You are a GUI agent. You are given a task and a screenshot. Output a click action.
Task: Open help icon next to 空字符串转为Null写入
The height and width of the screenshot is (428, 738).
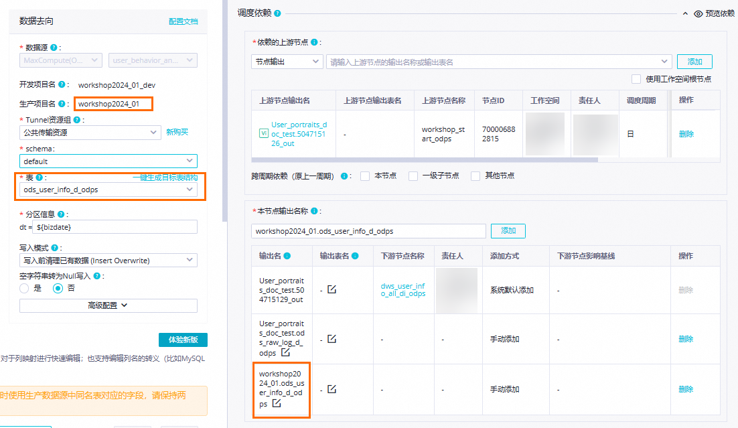[x=97, y=276]
